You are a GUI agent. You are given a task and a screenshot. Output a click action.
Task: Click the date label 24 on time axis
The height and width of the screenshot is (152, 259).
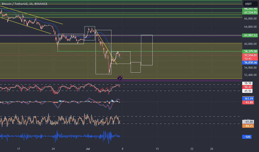53,149
